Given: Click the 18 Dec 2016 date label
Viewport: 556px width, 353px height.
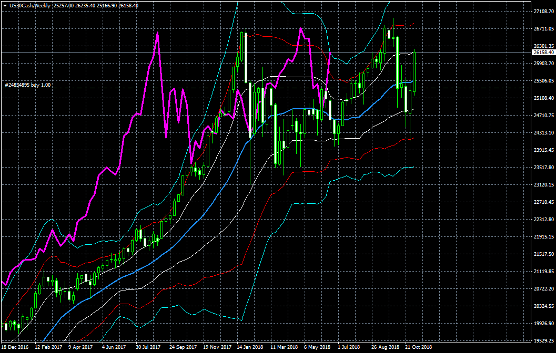Looking at the screenshot, I should (15, 347).
